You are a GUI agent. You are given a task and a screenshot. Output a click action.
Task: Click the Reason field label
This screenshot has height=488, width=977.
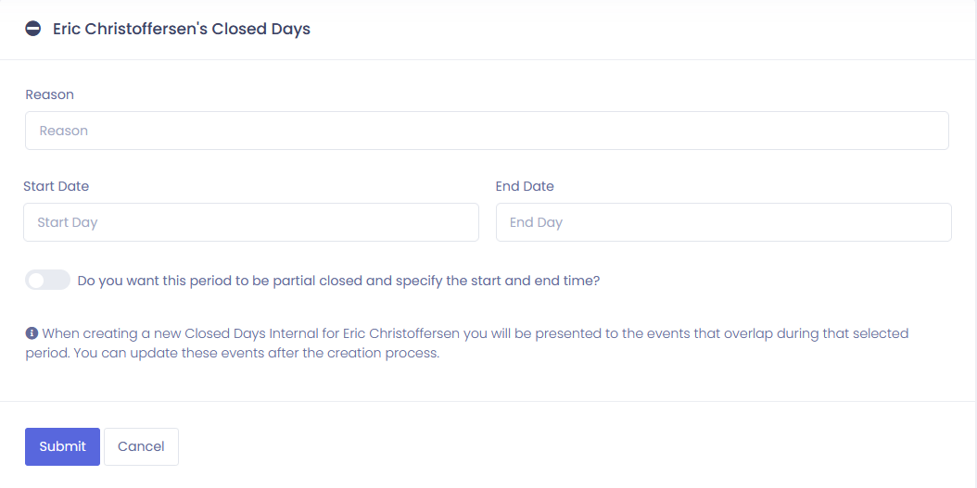50,94
